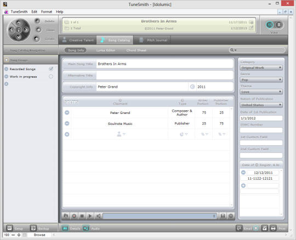The width and height of the screenshot is (296, 240).
Task: Open the Theme dropdown
Action: tap(261, 92)
